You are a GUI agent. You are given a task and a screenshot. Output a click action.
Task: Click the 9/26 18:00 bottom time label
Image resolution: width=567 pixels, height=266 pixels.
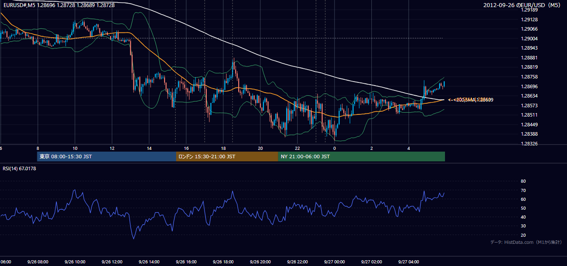(223, 262)
